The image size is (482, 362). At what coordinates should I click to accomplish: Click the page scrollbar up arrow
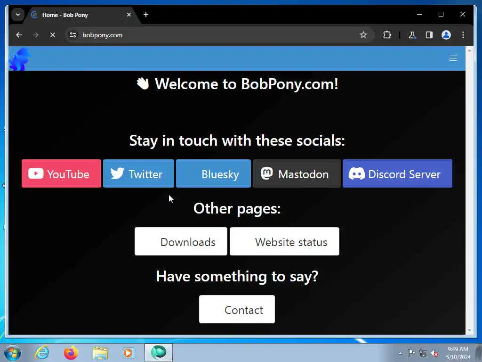click(469, 50)
